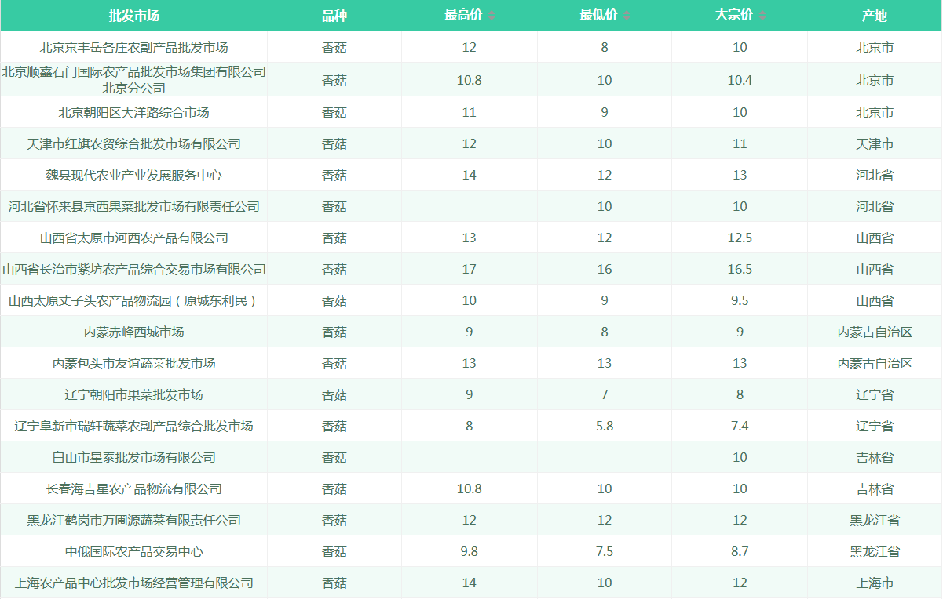Click the sort arrows beside 最高价

coord(492,16)
